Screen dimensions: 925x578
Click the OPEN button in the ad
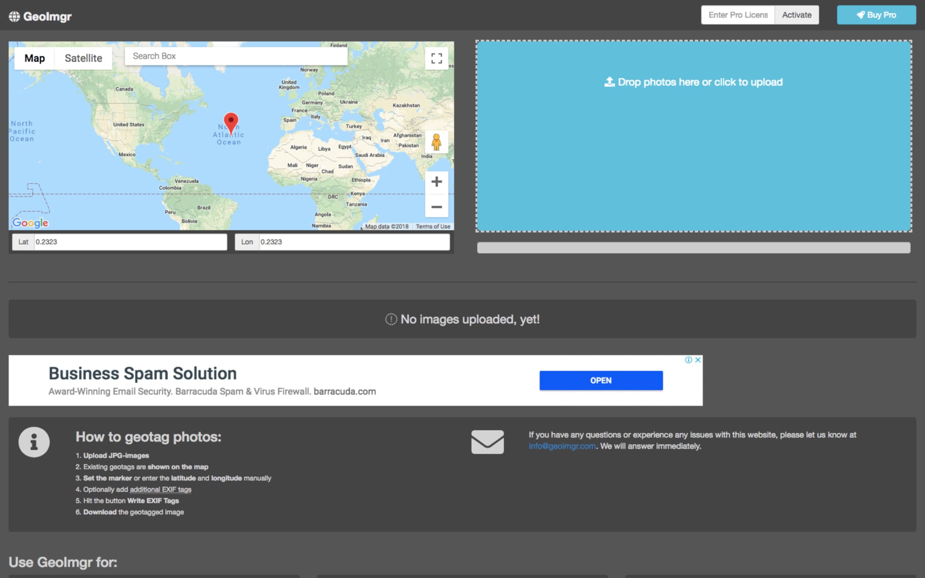[601, 381]
